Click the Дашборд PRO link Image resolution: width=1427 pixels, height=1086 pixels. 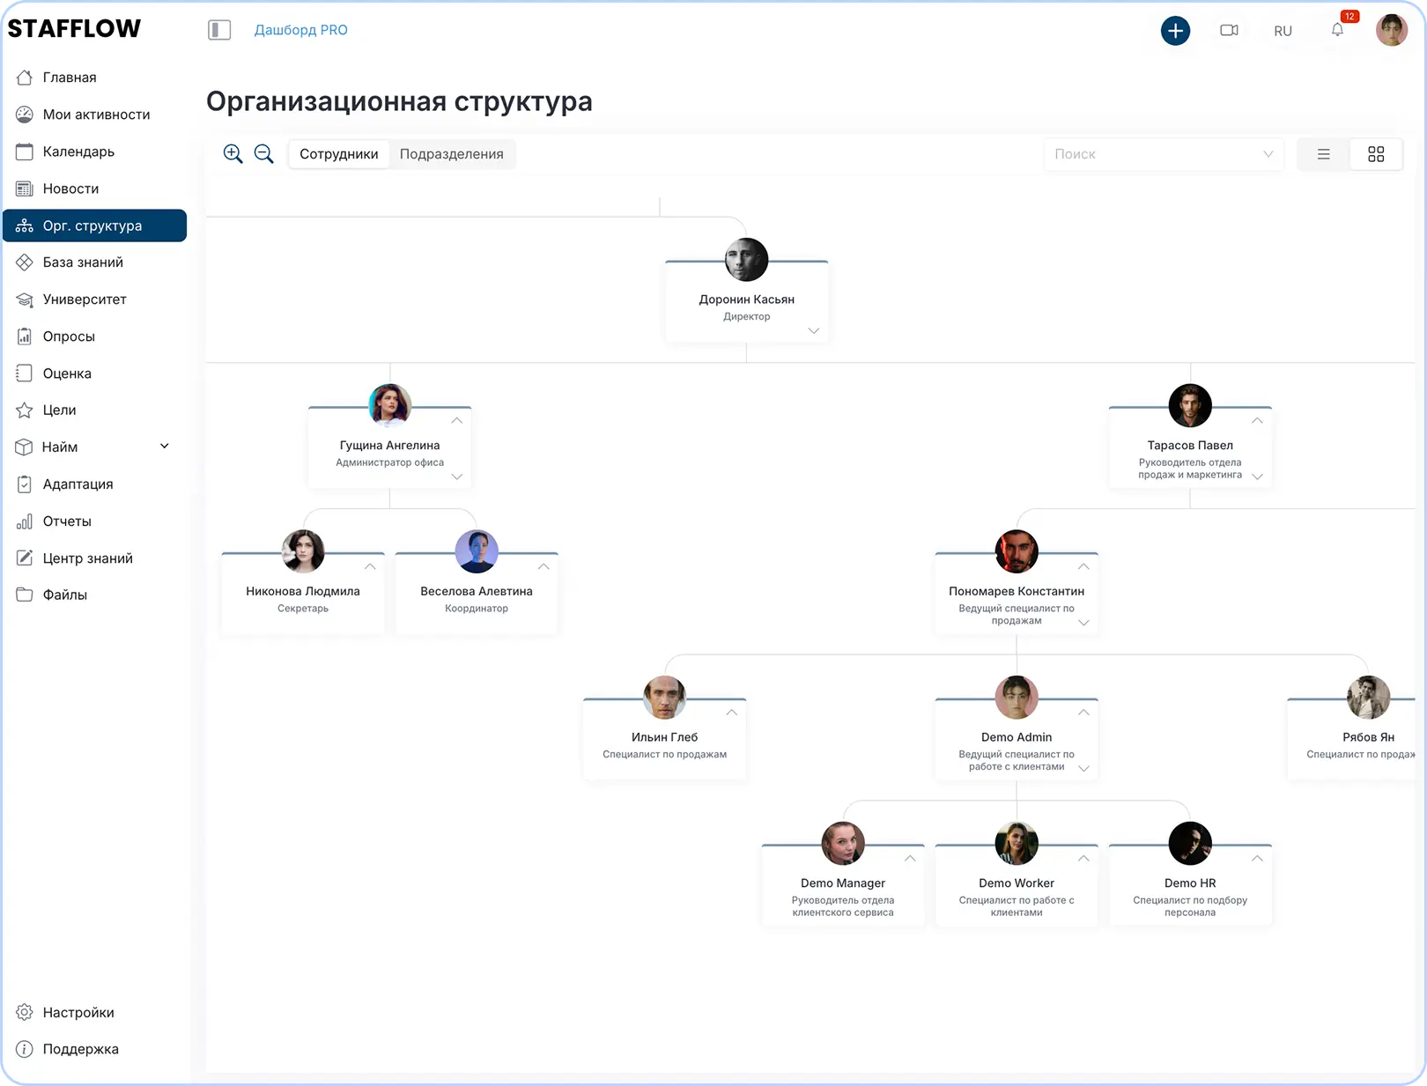click(x=300, y=30)
